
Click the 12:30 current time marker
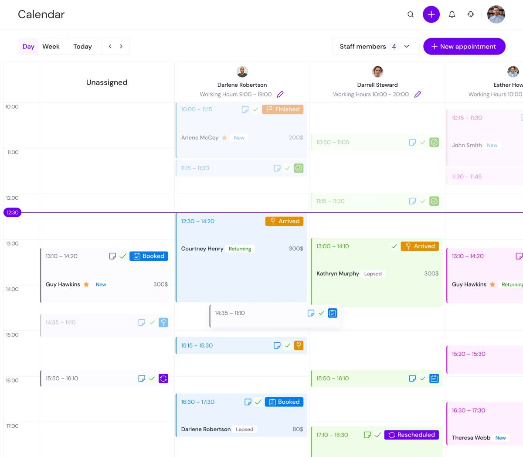pos(13,212)
